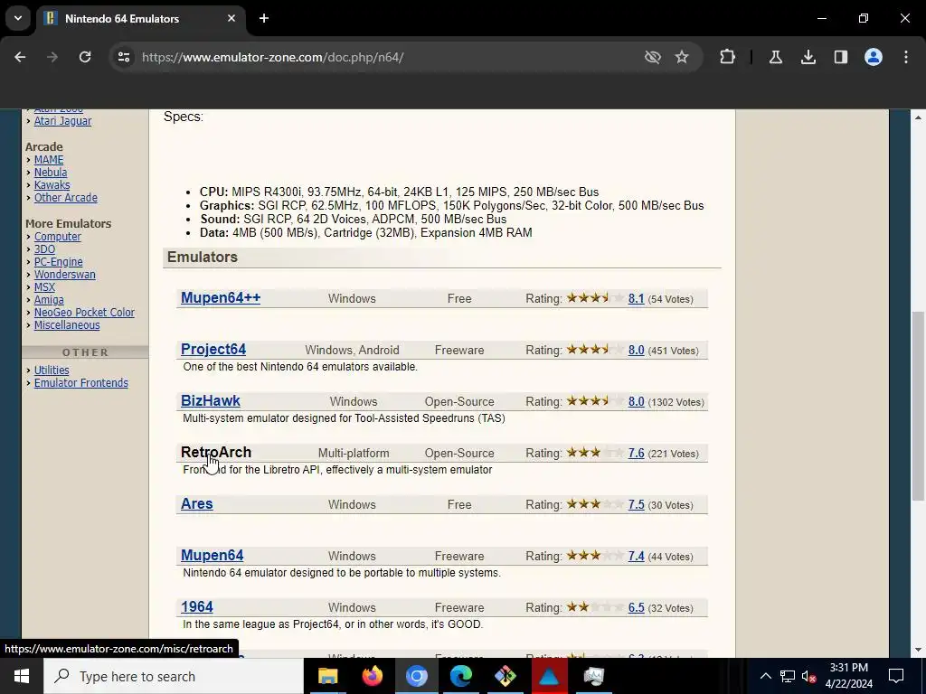926x694 pixels.
Task: Open the Kawaks arcade link
Action: click(52, 184)
